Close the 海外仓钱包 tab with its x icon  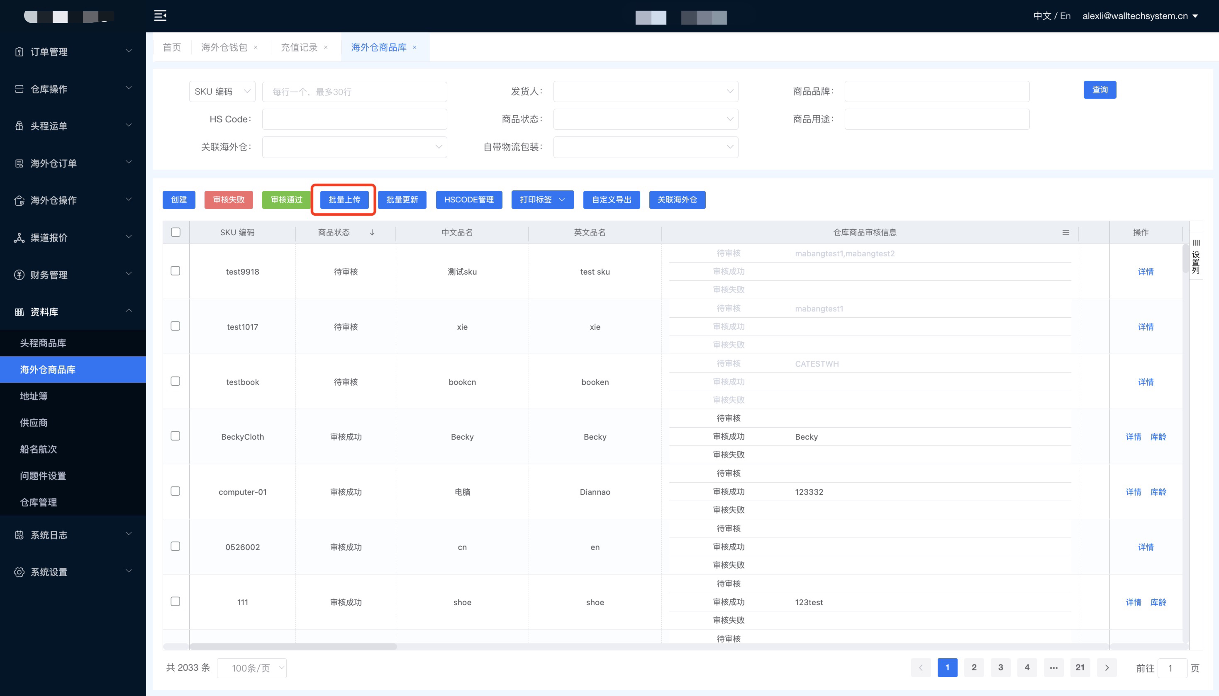point(256,47)
